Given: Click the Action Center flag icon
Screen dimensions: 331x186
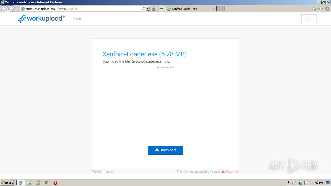Looking at the screenshot, I should [x=306, y=183].
